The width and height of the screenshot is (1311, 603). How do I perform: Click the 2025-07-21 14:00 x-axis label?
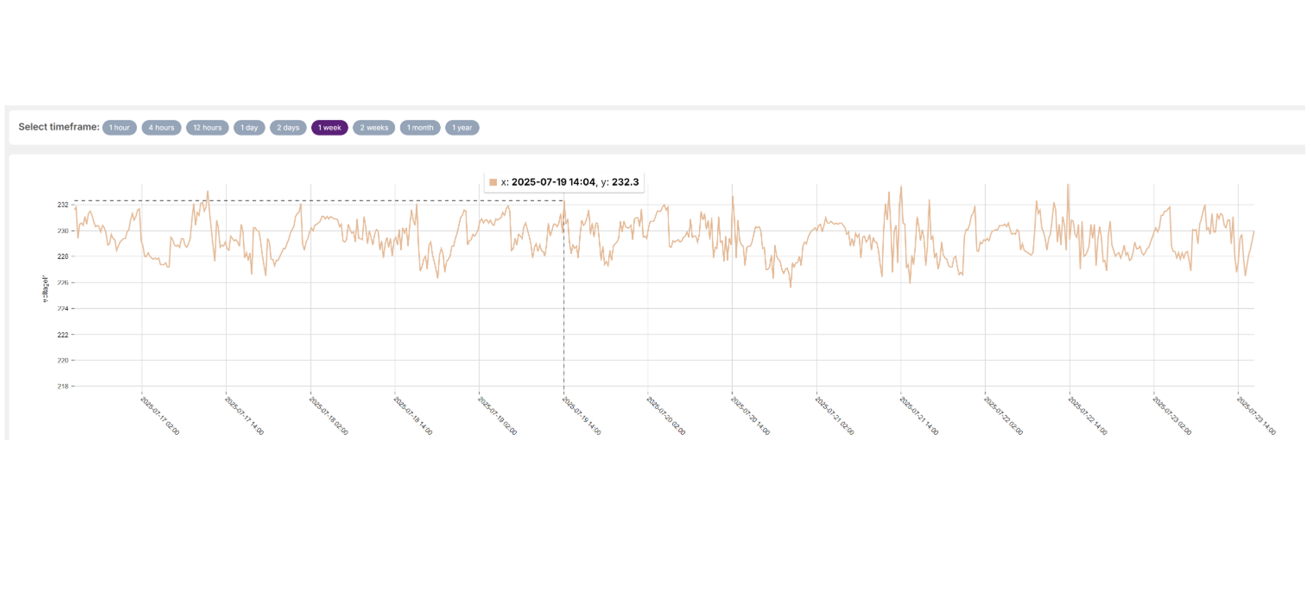click(x=919, y=416)
